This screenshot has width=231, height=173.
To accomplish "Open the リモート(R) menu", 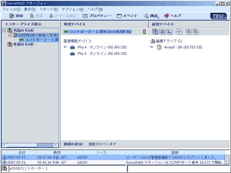I will (x=49, y=9).
